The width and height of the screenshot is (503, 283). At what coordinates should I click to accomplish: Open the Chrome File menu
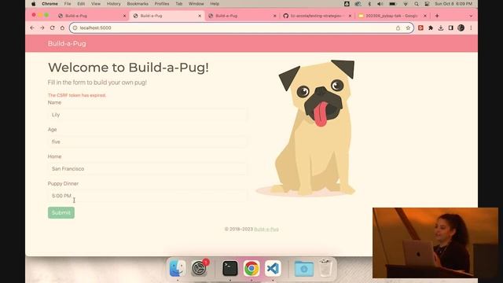68,4
